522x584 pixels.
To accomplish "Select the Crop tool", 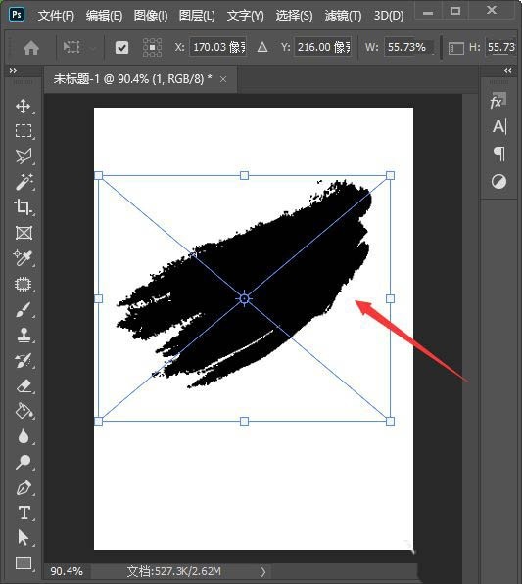I will click(x=23, y=207).
